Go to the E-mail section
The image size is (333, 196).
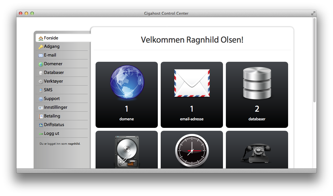[x=62, y=55]
